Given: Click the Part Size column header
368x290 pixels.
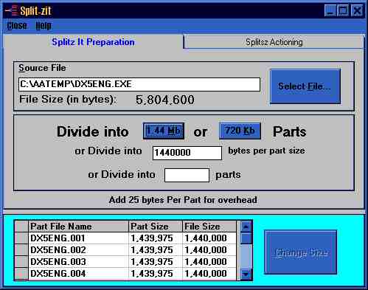Looking at the screenshot, I should click(156, 227).
